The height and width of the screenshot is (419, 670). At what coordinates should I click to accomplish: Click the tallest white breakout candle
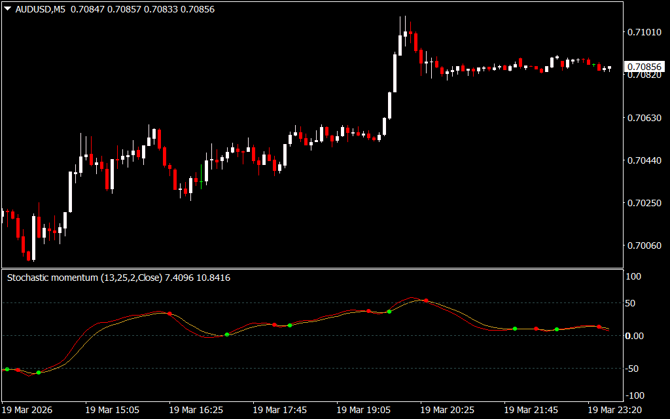[395, 73]
